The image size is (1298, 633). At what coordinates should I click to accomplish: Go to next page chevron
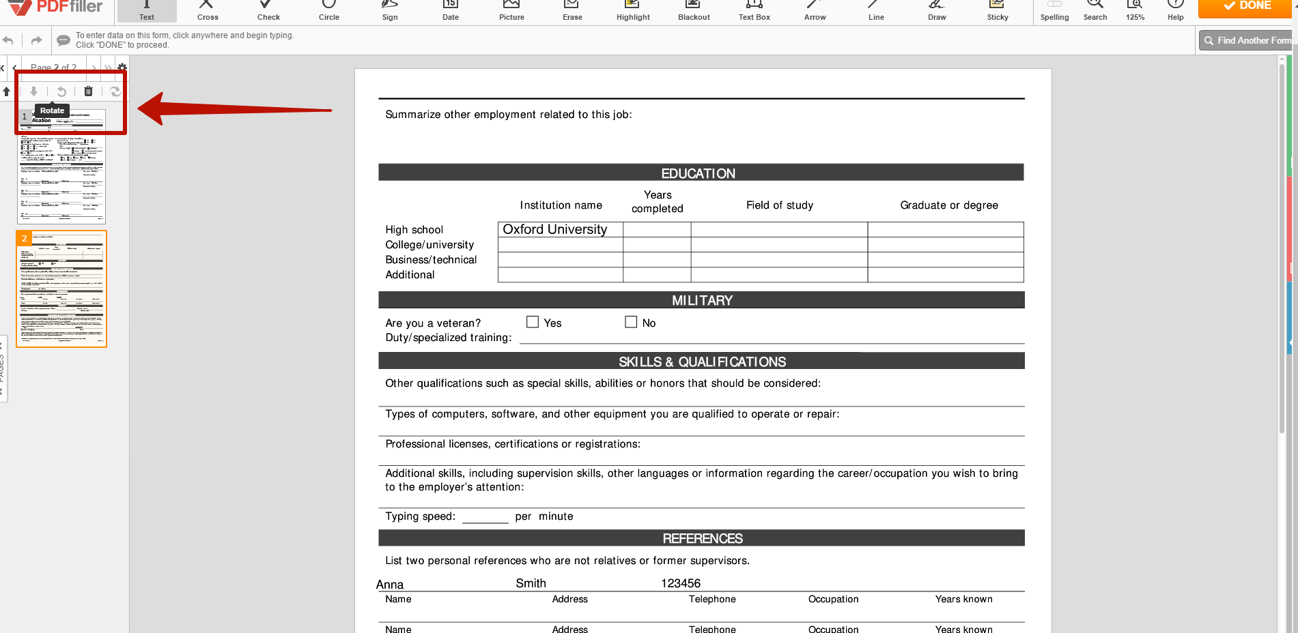[94, 68]
